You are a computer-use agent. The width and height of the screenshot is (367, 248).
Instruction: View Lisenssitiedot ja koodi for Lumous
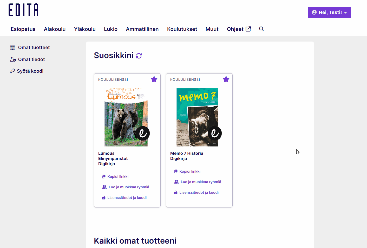tap(124, 198)
